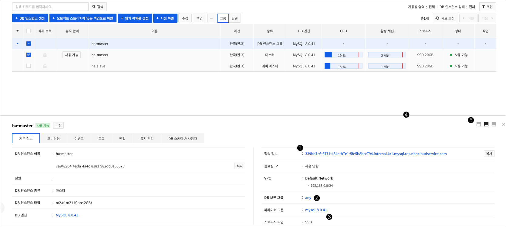
Task: Click the 사용 가능 status in ha-slave row
Action: tap(459, 66)
